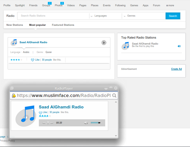Open the Genres dropdown
Screen dimensions: 190x147
tap(144, 16)
